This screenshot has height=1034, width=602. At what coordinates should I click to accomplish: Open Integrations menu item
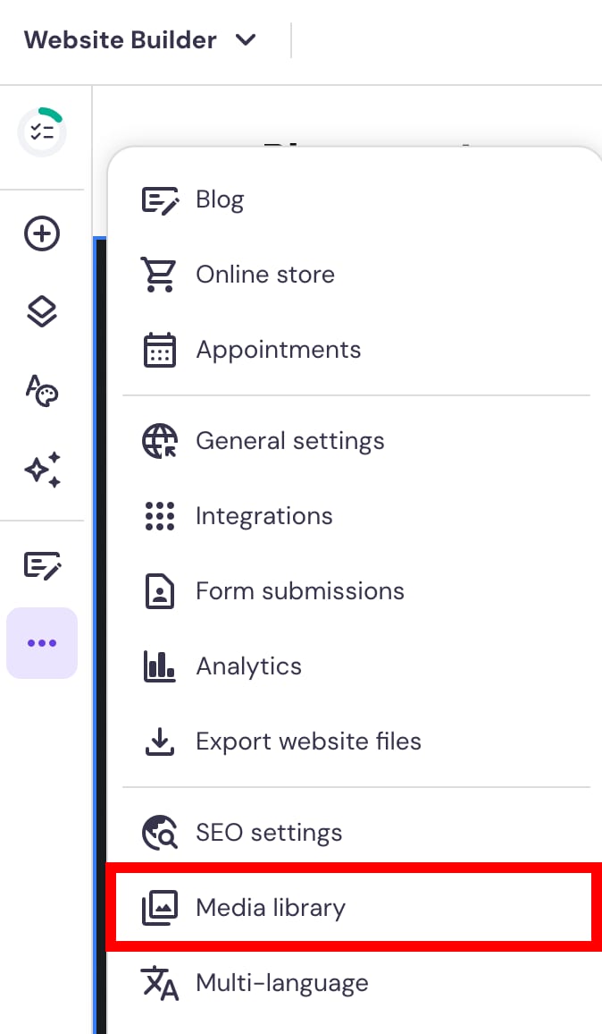coord(264,516)
